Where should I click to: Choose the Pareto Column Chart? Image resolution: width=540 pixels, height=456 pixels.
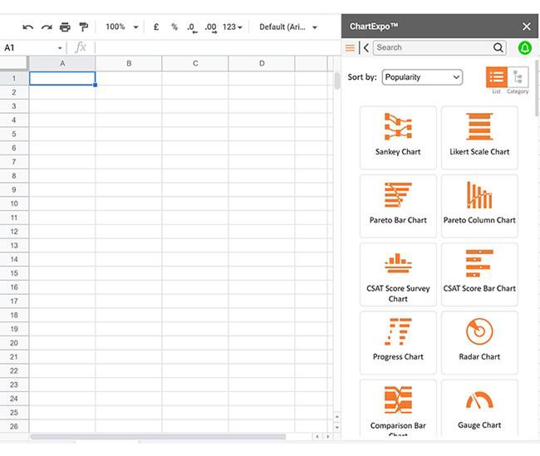(x=479, y=206)
